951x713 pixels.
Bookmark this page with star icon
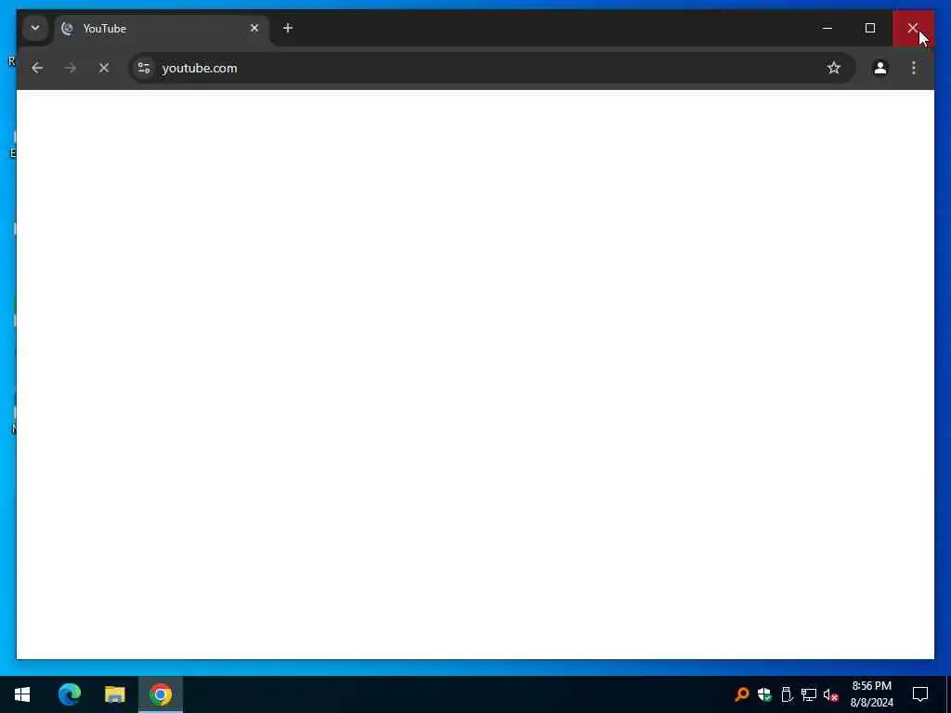[834, 68]
